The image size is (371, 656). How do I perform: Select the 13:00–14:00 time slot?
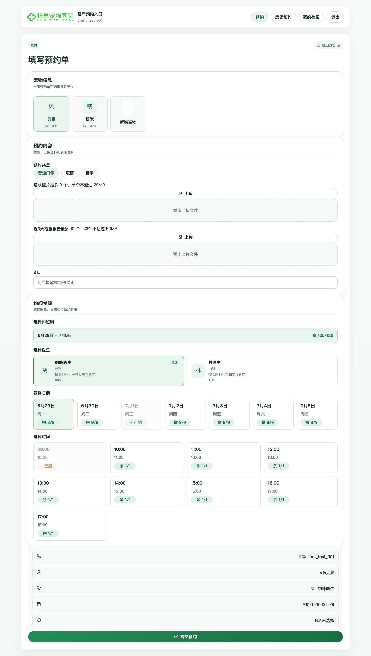tap(70, 491)
